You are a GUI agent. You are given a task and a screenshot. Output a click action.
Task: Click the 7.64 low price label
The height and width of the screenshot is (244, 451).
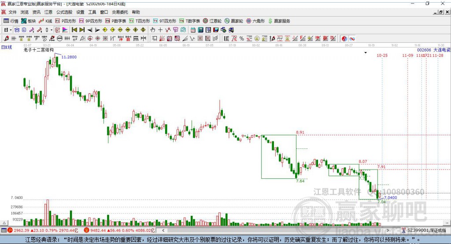click(x=300, y=181)
